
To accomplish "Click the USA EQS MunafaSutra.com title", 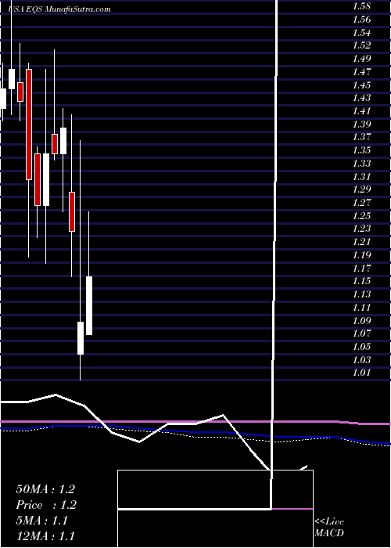I will click(x=59, y=9).
